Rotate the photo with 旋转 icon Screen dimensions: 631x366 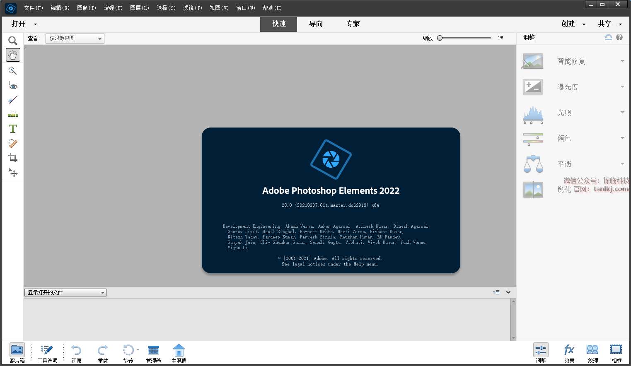click(128, 350)
